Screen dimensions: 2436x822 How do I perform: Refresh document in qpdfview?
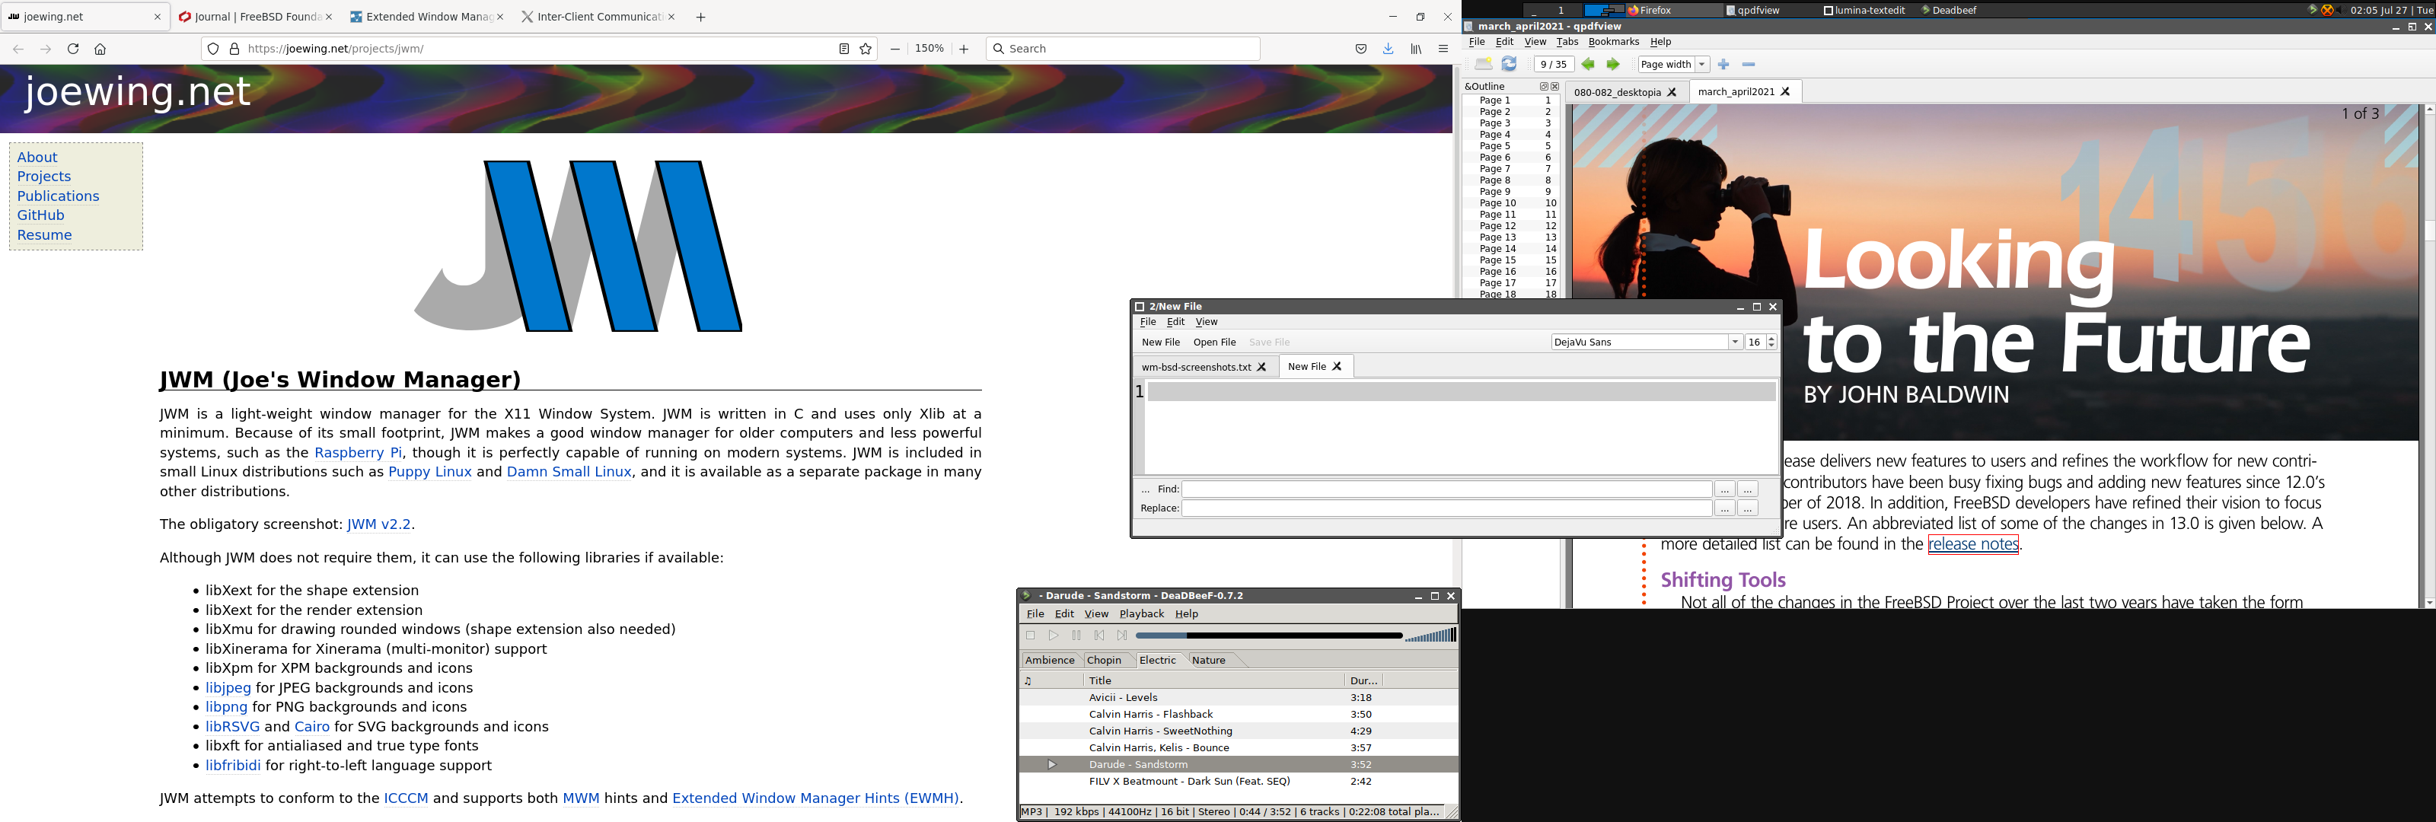click(x=1510, y=65)
